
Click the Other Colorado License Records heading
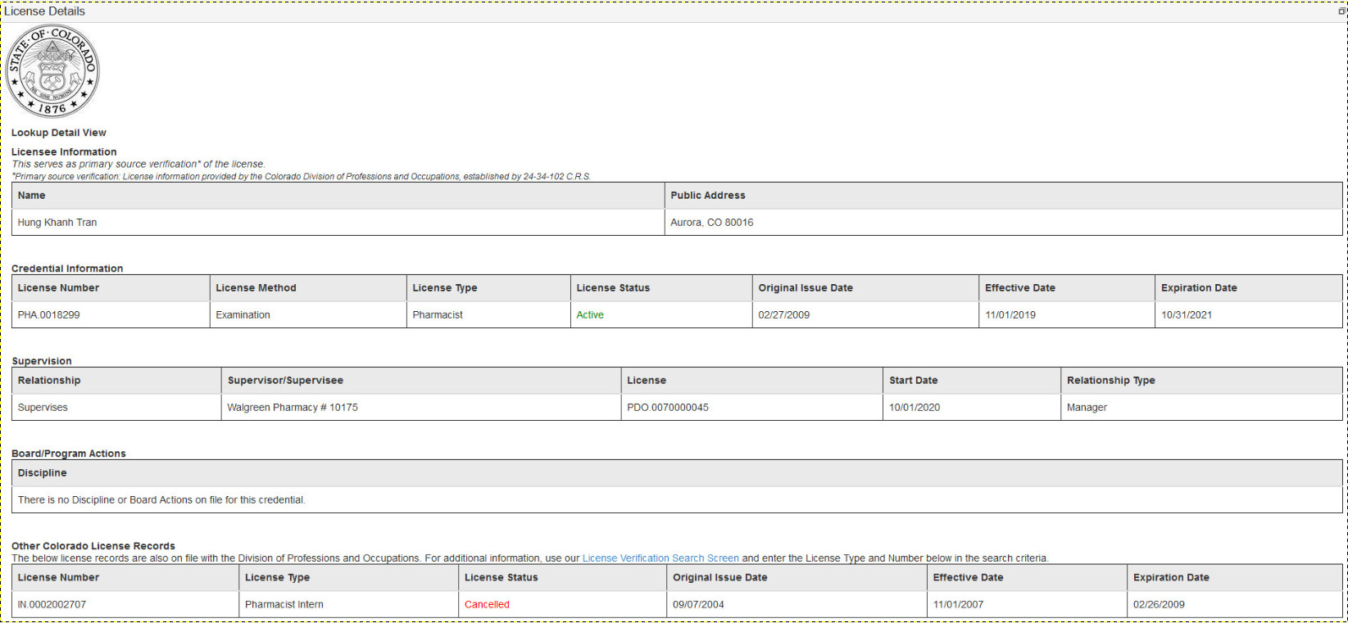93,546
